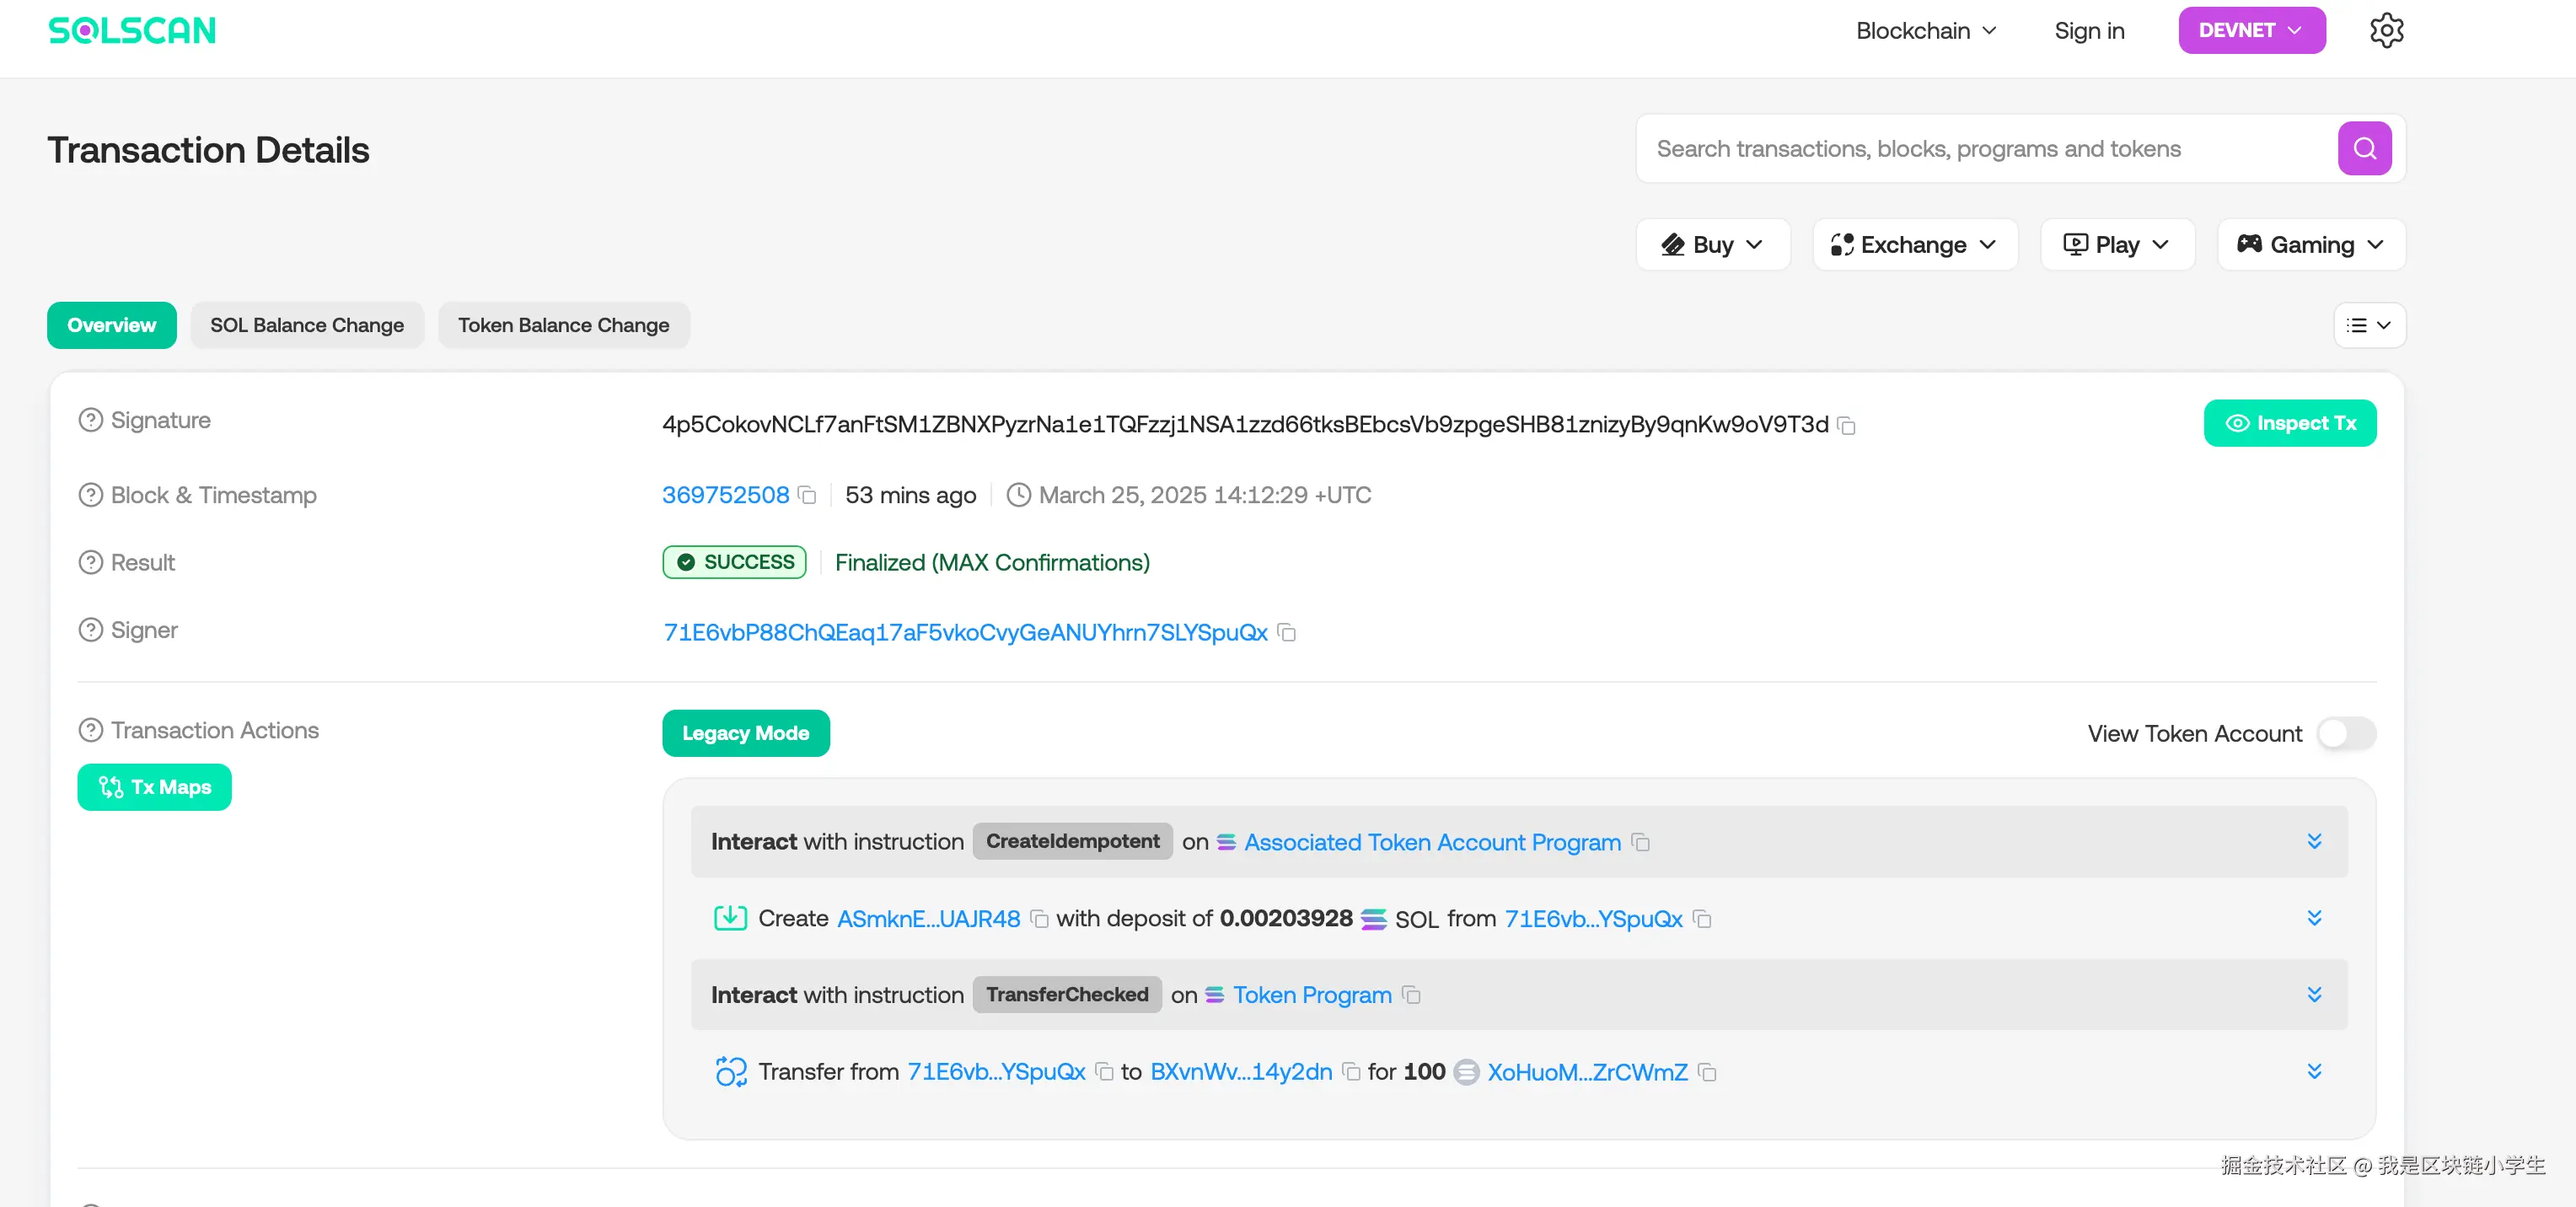The width and height of the screenshot is (2576, 1207).
Task: Copy Token Program address icon
Action: [1411, 996]
